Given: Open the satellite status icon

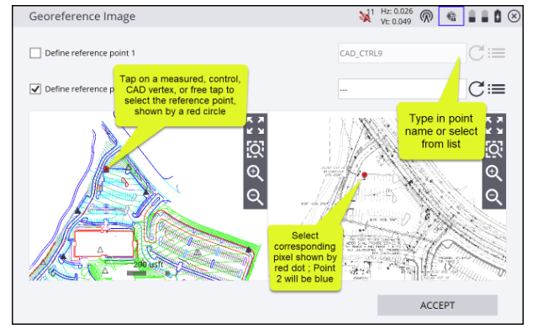Looking at the screenshot, I should pos(367,16).
